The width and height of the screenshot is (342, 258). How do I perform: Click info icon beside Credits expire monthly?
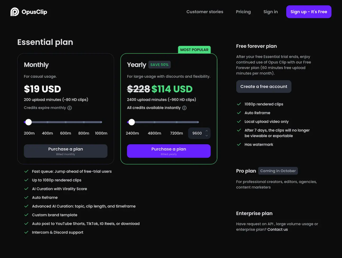tap(69, 108)
